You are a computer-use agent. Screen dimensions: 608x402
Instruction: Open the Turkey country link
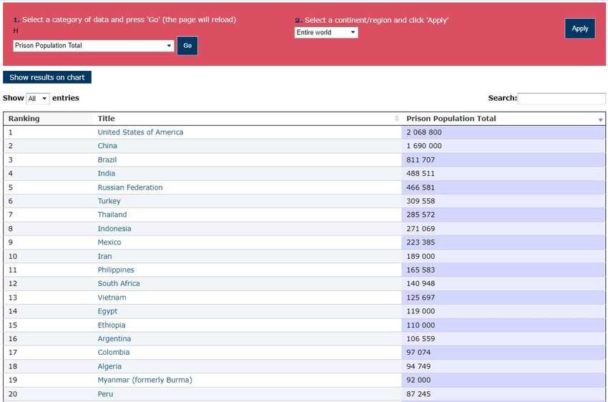click(109, 201)
